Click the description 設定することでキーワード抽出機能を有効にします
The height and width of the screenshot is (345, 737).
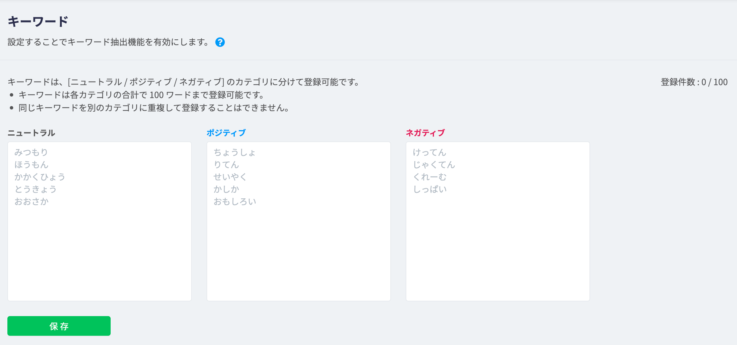click(109, 42)
